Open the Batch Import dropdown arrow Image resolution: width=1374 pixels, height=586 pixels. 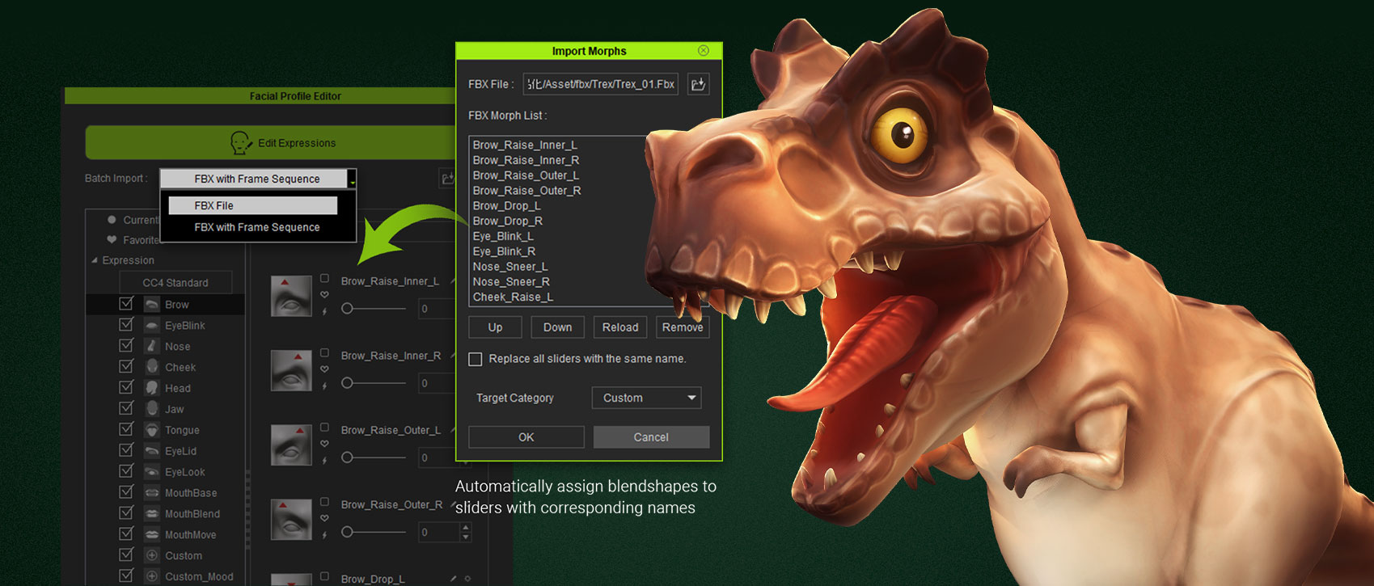coord(353,179)
